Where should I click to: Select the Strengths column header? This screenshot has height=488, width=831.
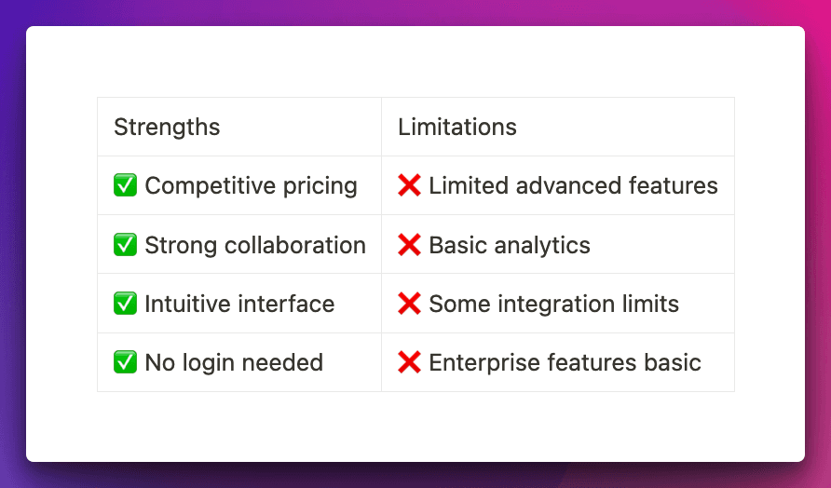pos(167,127)
